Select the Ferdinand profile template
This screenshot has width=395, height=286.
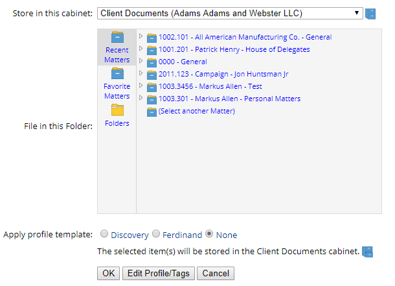(155, 234)
